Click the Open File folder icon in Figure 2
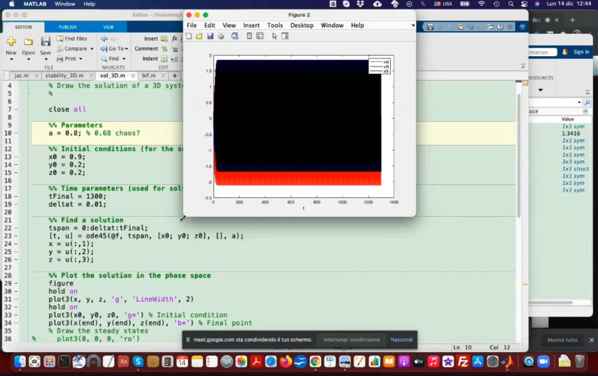 199,36
